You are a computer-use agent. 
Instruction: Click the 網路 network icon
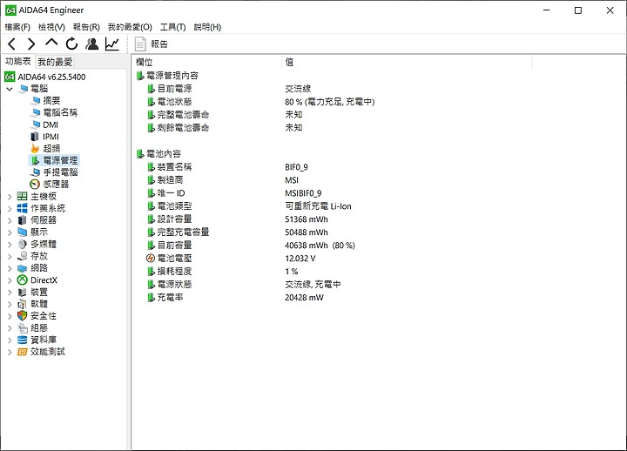[23, 268]
